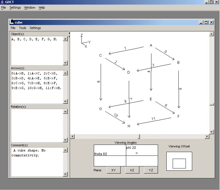
Task: Click scroll-down arrow in Comment(s) box
Action: [x=65, y=174]
